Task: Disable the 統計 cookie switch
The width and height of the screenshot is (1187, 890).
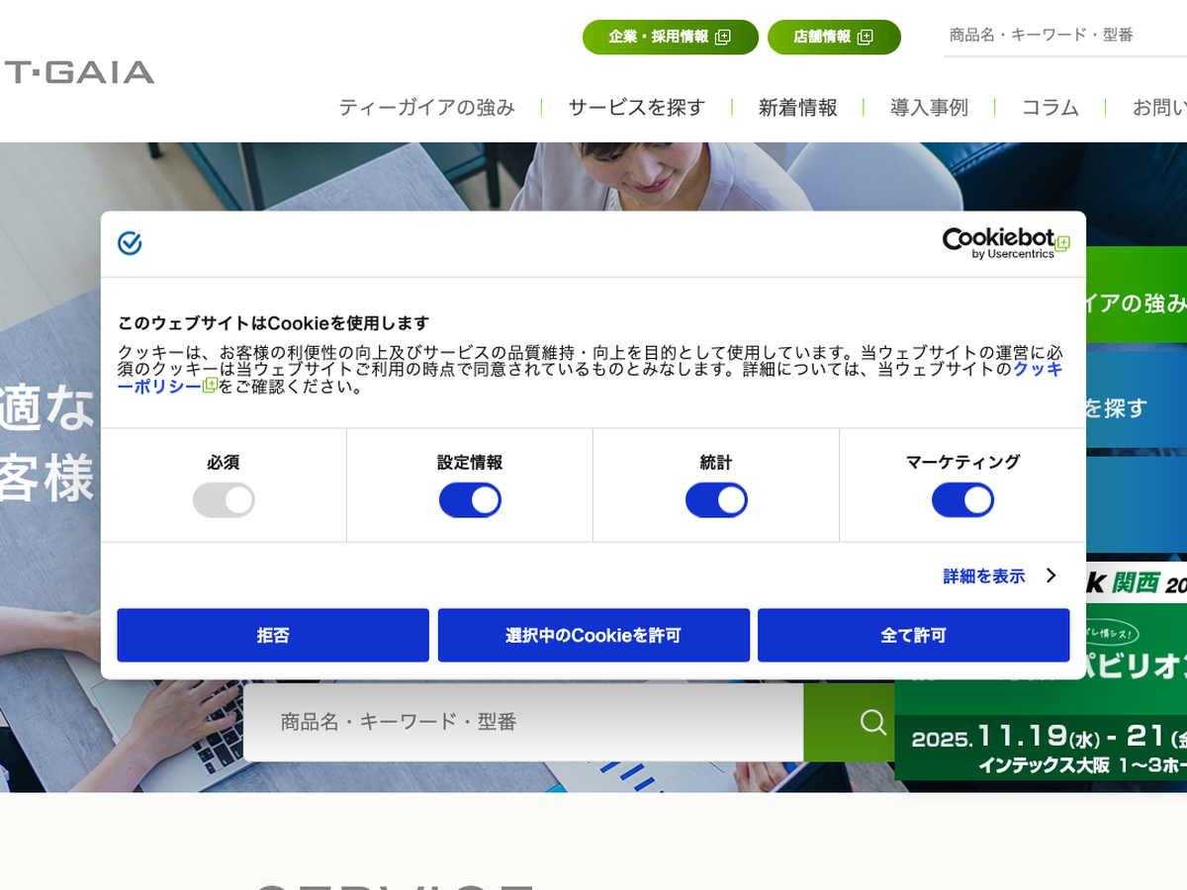Action: [716, 500]
